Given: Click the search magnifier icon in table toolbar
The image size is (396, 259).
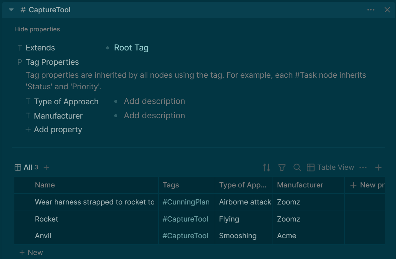Looking at the screenshot, I should (x=297, y=167).
